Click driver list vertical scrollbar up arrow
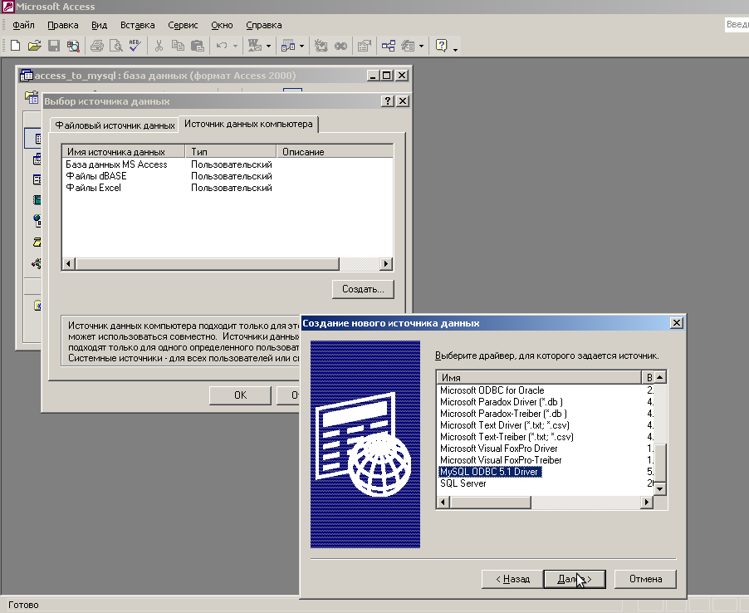 [x=659, y=377]
